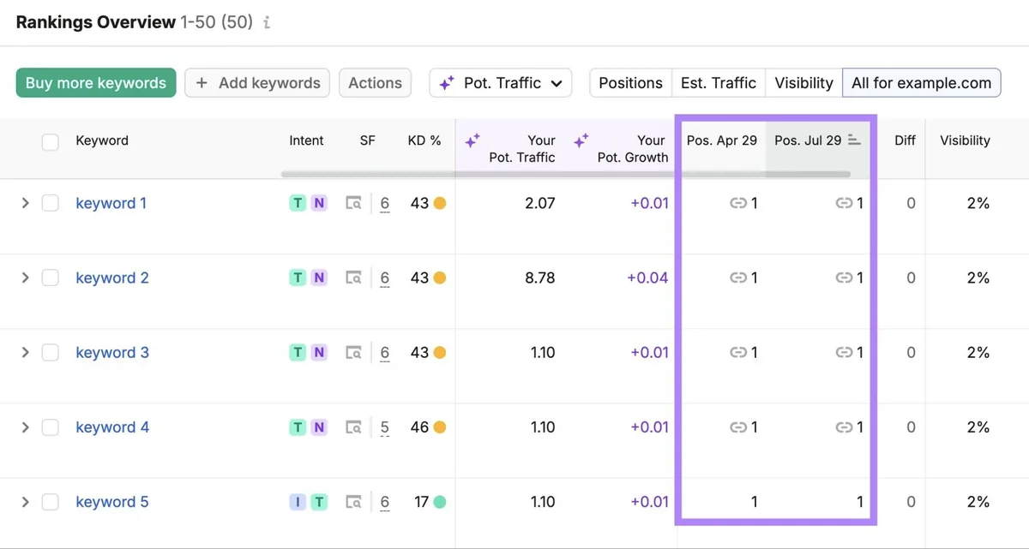Open SERP features icon for keyword 4

coord(353,427)
